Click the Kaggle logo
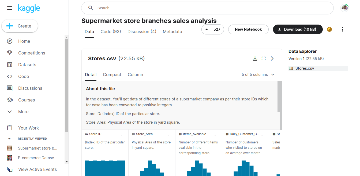The width and height of the screenshot is (360, 176). (29, 8)
